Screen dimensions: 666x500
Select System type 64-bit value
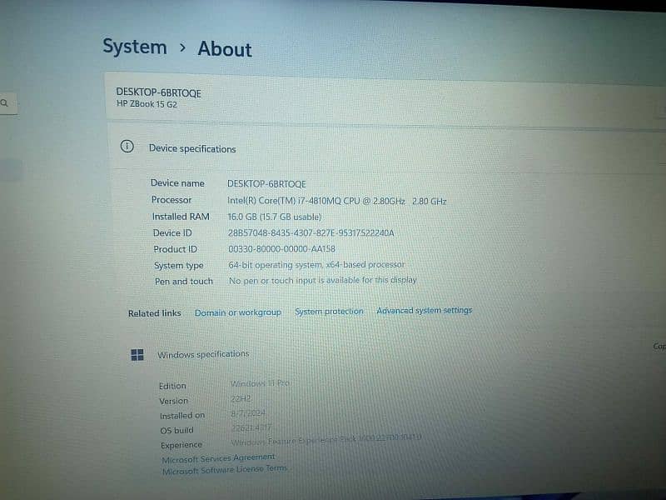pyautogui.click(x=316, y=264)
